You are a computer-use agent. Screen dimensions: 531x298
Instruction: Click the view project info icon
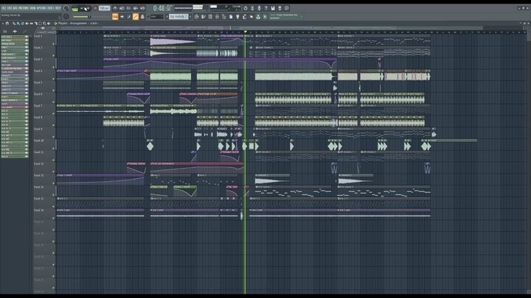click(286, 8)
